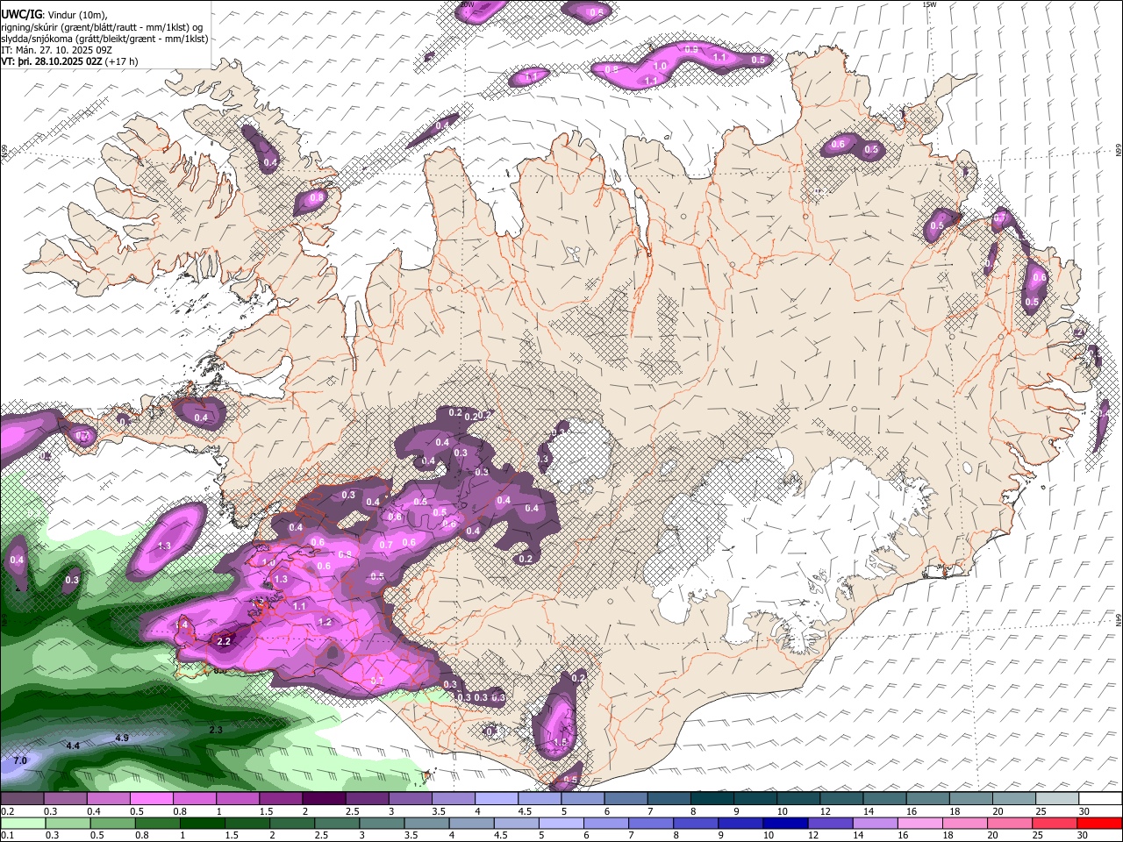
Task: Choose the pale lavender snow-scale swatch at 4
Action: (496, 799)
